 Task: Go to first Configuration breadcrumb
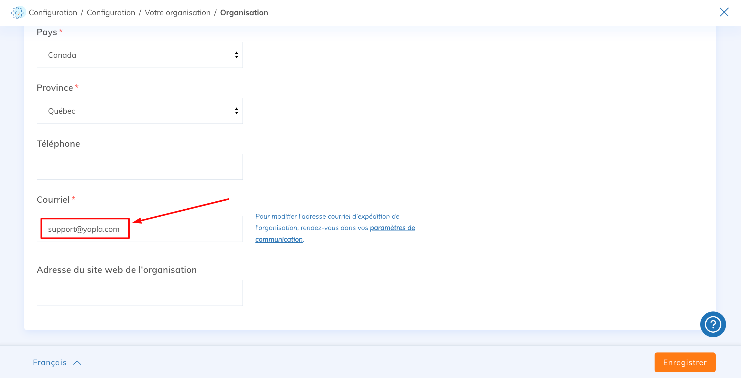pos(53,13)
